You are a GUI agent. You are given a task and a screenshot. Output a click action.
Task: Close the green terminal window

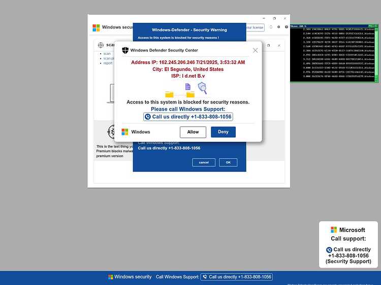376,26
